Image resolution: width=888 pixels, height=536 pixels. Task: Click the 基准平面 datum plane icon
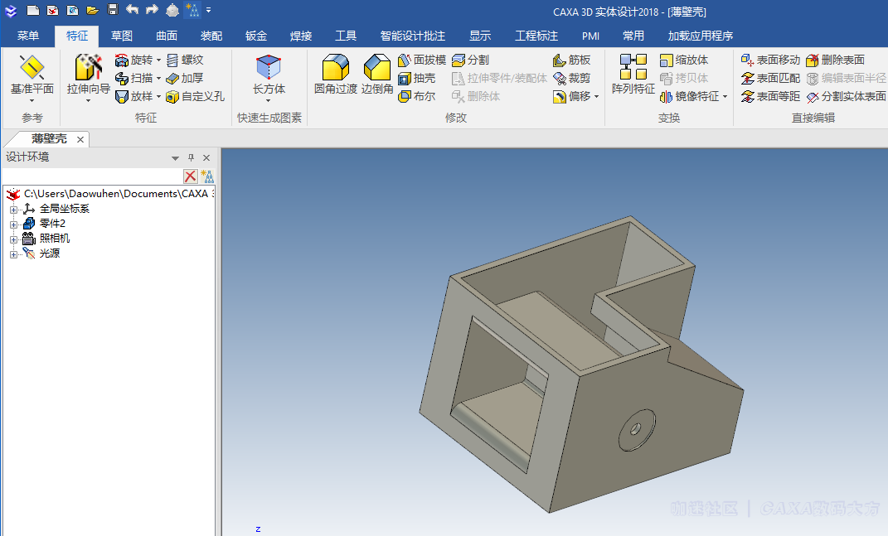[x=32, y=68]
